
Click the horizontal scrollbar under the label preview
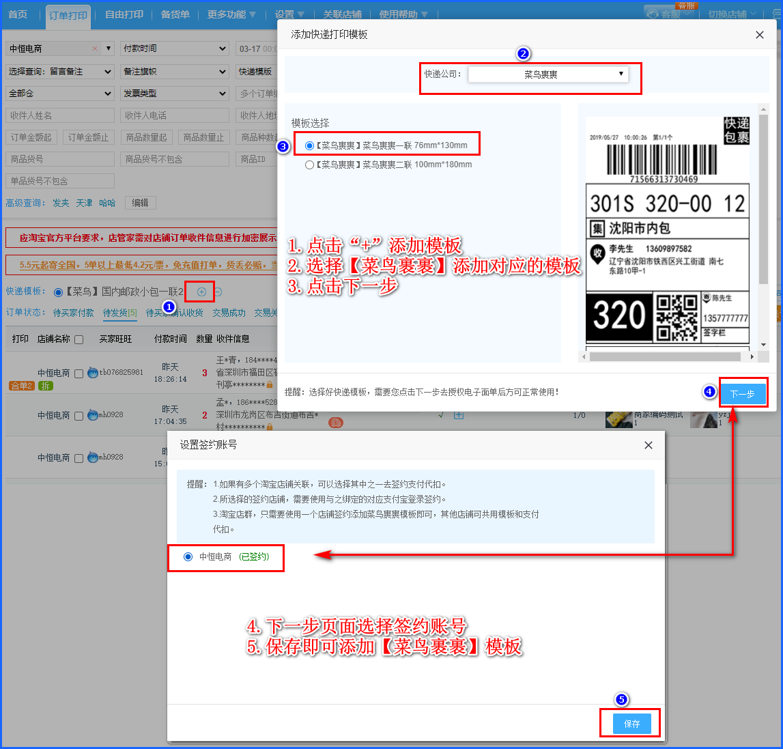point(664,356)
